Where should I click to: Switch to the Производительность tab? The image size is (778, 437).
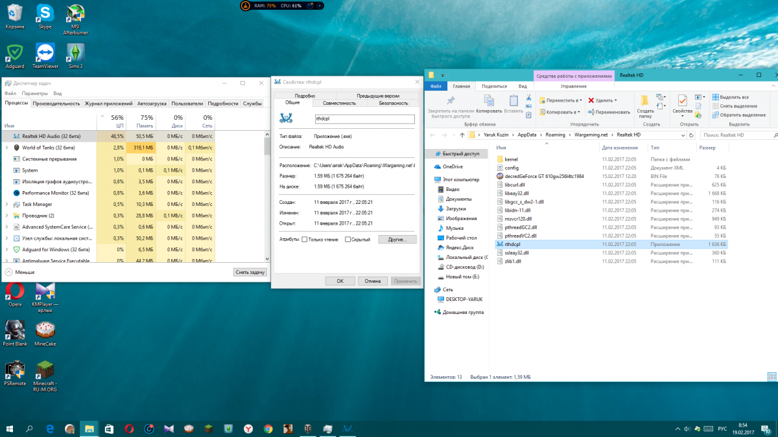(x=56, y=104)
